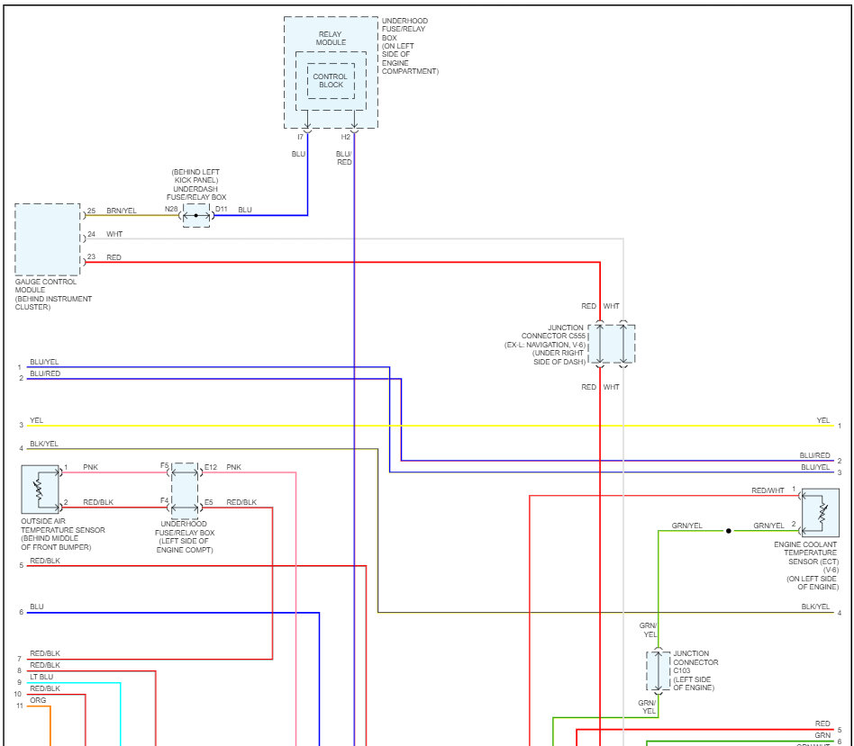Click the BLU/YEL label at right terminal 3
This screenshot has height=746, width=854.
(x=815, y=467)
